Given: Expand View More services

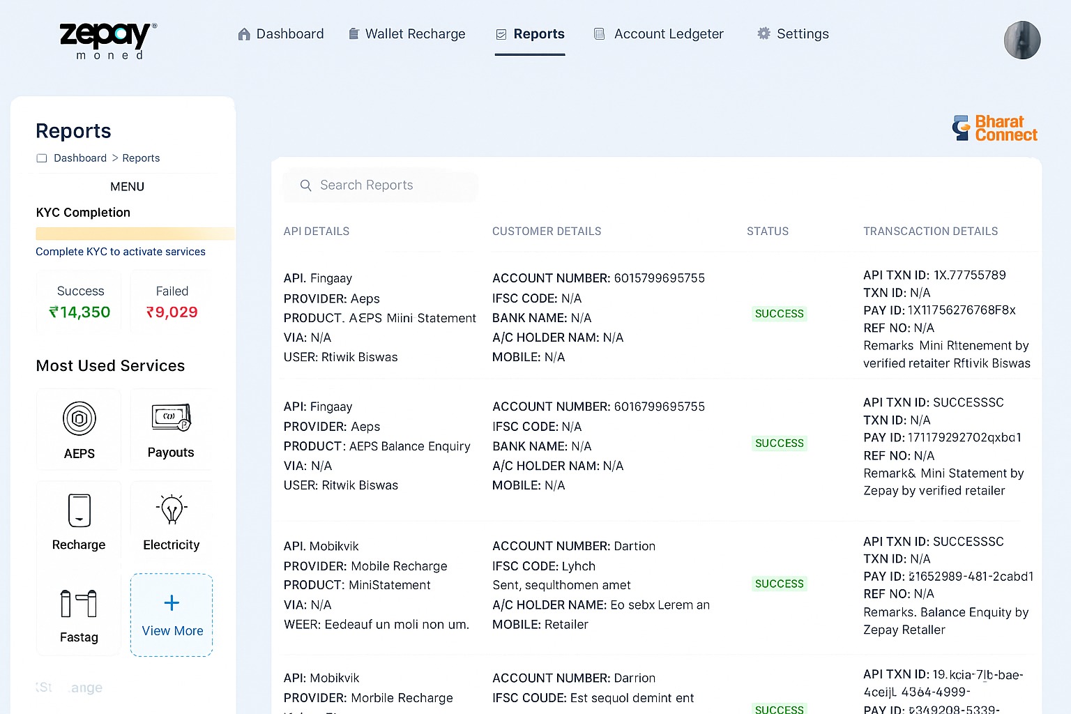Looking at the screenshot, I should point(172,615).
